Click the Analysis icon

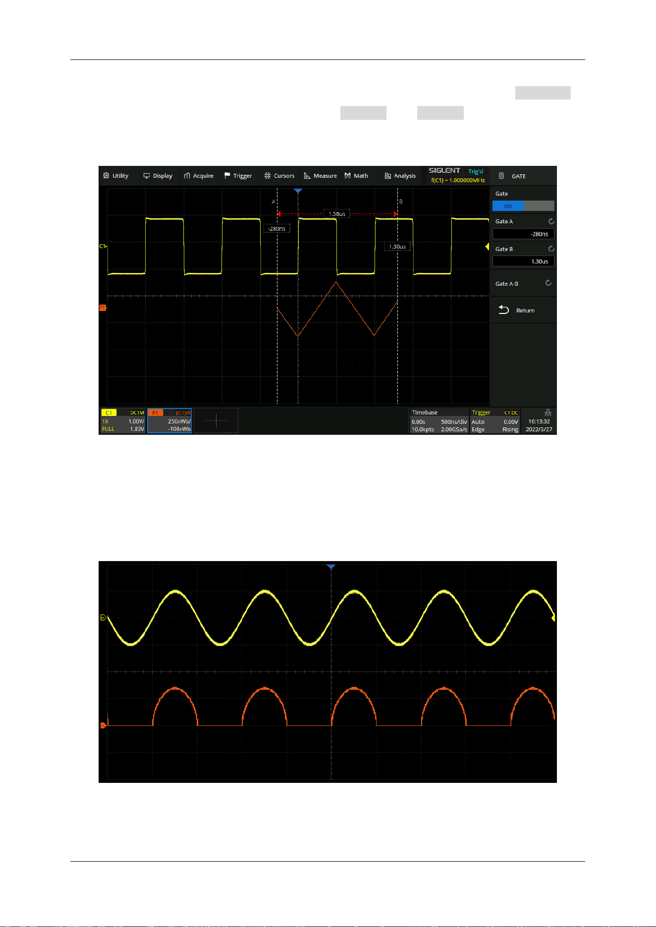tap(388, 176)
